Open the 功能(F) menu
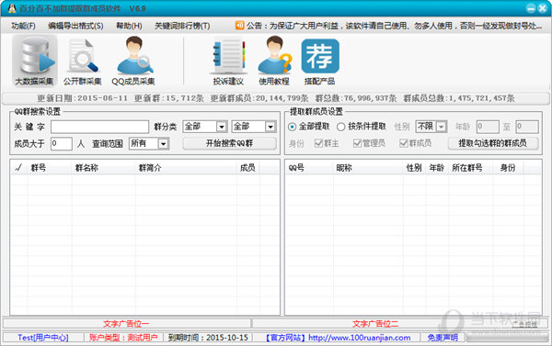The image size is (552, 346). 23,26
